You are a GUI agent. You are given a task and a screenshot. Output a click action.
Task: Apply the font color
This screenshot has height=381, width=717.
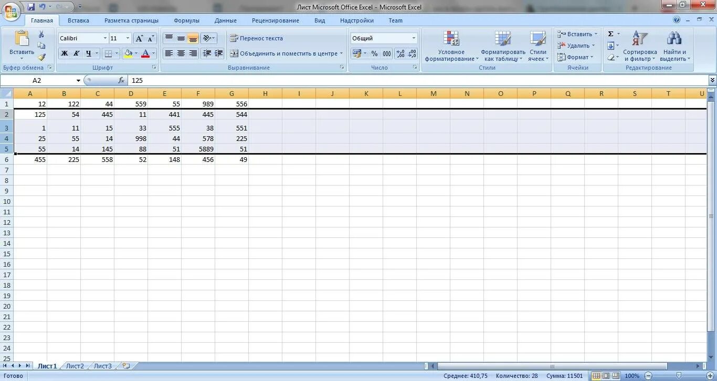tap(145, 53)
